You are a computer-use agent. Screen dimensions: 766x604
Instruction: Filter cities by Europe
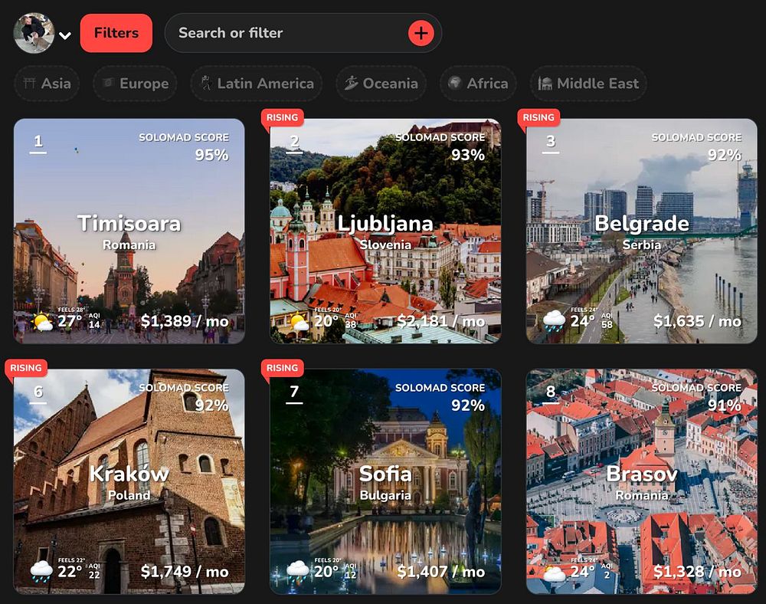pos(135,84)
